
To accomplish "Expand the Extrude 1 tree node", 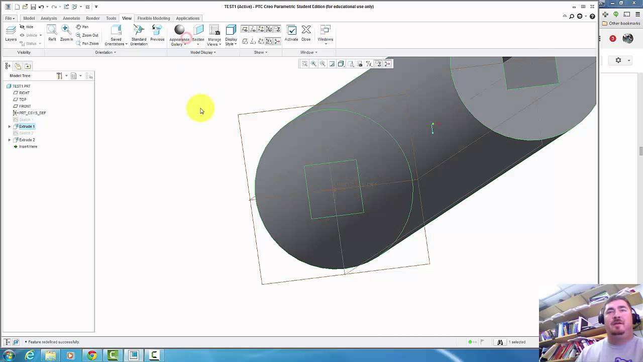I will coord(9,126).
